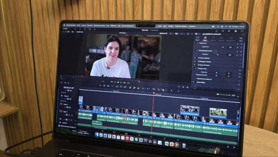The width and height of the screenshot is (278, 157).
Task: Open the Video tab in Inspector
Action: 198,38
